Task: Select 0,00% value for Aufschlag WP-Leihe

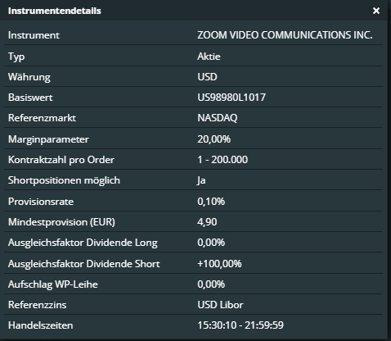Action: click(211, 284)
